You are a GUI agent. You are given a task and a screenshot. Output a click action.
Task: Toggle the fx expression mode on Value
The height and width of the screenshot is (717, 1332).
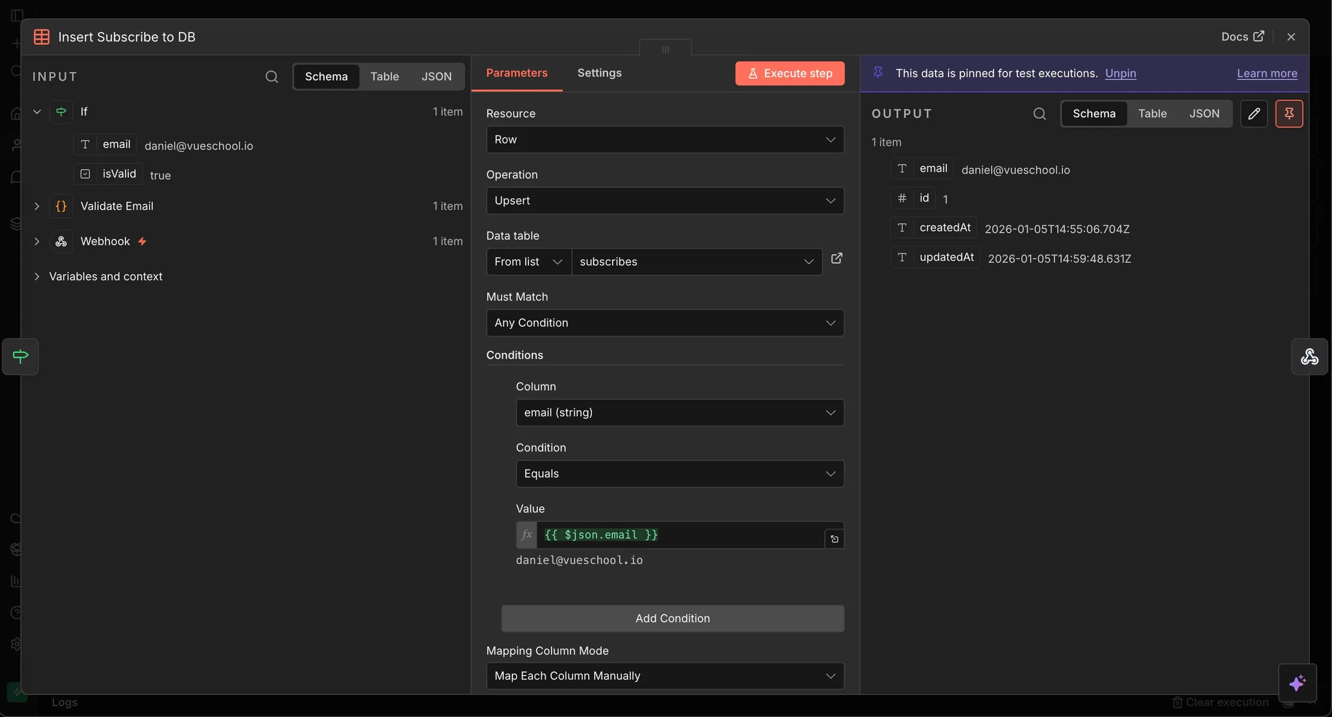pos(527,535)
